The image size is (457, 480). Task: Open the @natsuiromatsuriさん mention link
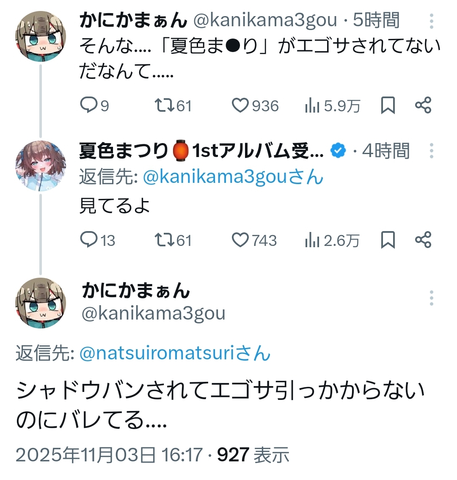pyautogui.click(x=175, y=353)
